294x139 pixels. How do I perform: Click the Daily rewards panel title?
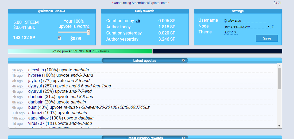pyautogui.click(x=145, y=11)
